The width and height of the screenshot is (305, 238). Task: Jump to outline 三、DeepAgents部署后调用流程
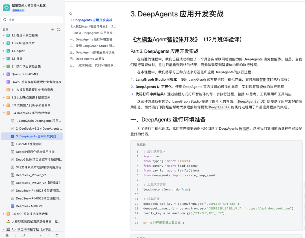click(92, 52)
